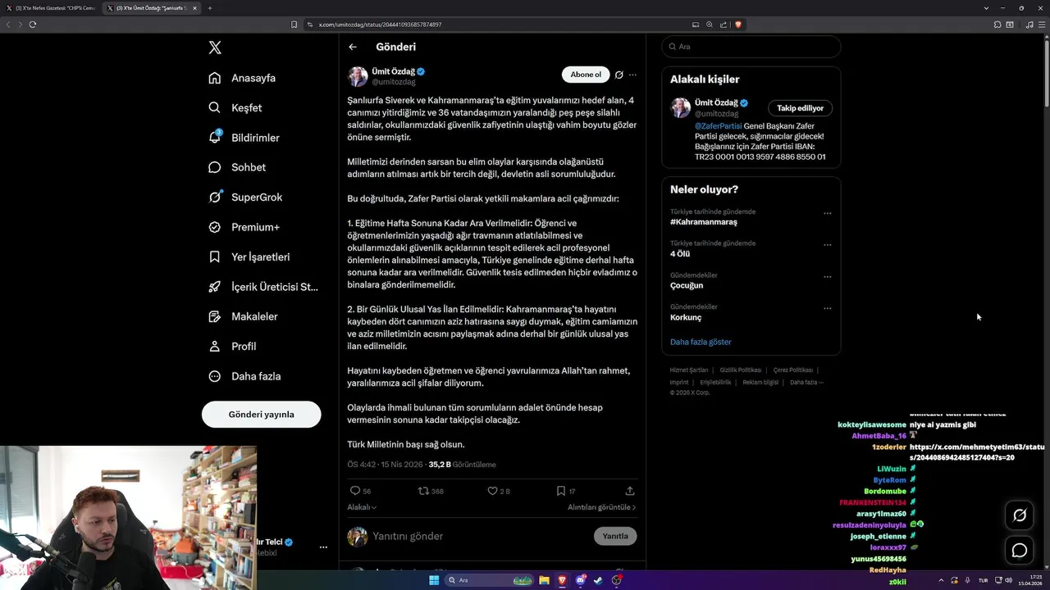Open options for the 4 Ölü trend
This screenshot has width=1050, height=590.
[x=827, y=245]
